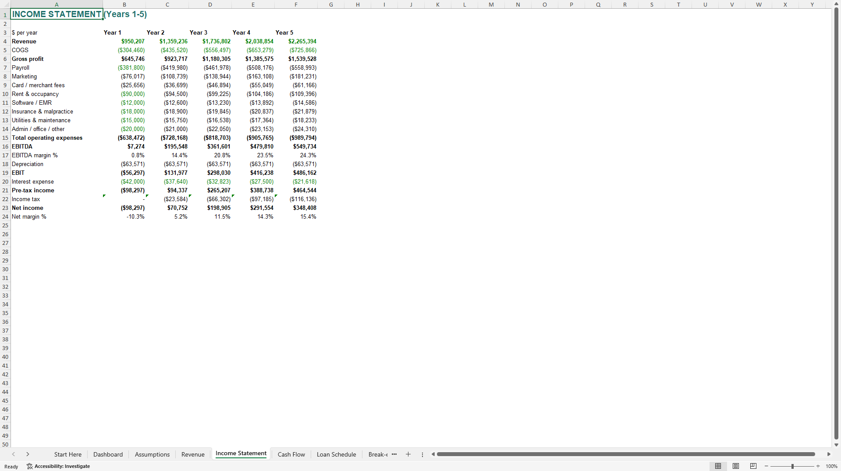Open the Break-even sheet tab
This screenshot has height=471, width=841.
(377, 454)
